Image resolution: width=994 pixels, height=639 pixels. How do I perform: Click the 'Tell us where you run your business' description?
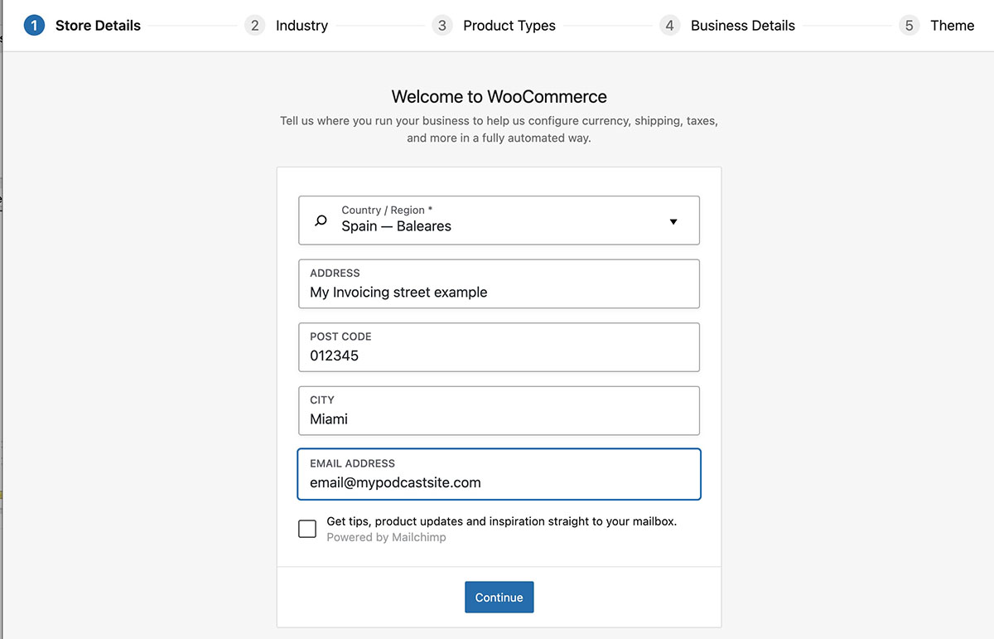click(499, 129)
